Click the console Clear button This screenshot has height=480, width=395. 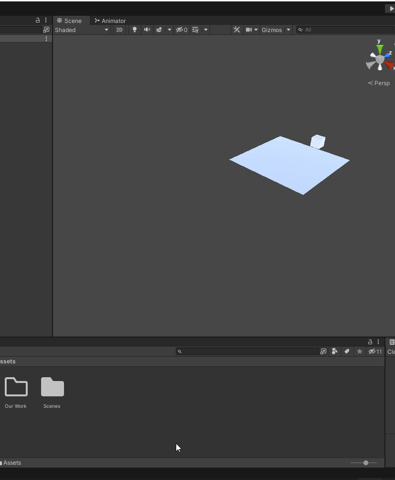pos(391,351)
